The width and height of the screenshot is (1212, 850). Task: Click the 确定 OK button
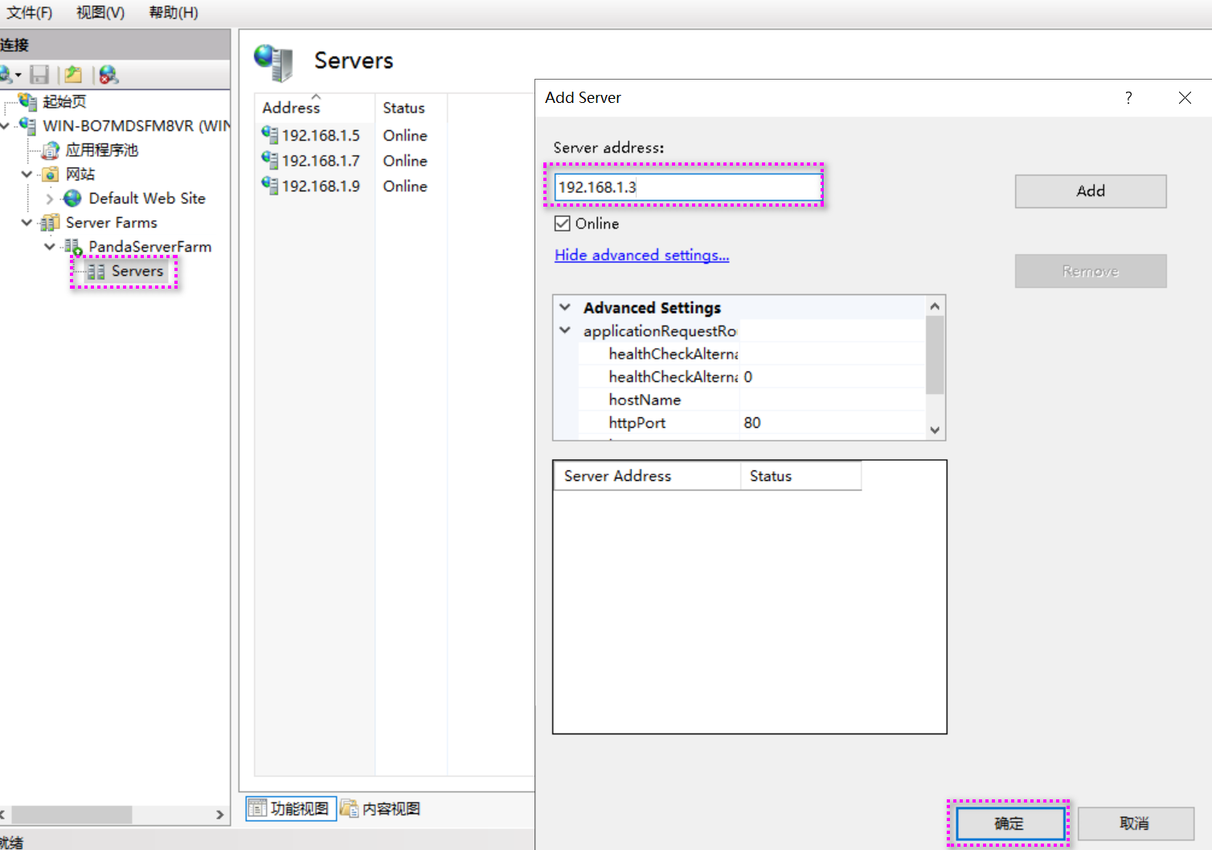click(x=1009, y=823)
